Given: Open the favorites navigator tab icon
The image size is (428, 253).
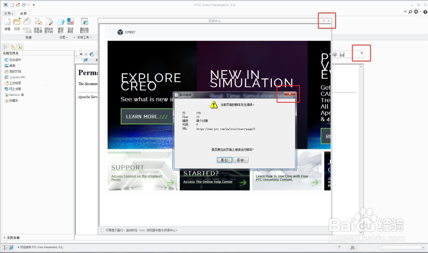Looking at the screenshot, I should click(x=20, y=47).
